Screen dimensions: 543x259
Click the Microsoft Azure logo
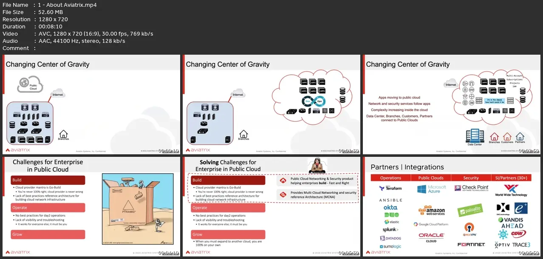pyautogui.click(x=431, y=189)
